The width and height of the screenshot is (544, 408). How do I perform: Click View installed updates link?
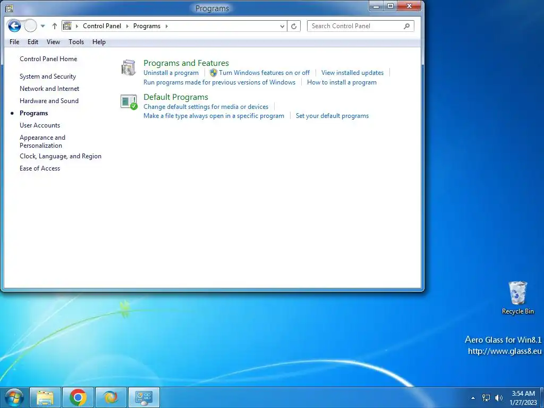(352, 73)
